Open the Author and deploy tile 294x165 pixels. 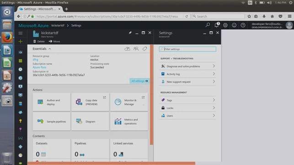click(x=52, y=102)
